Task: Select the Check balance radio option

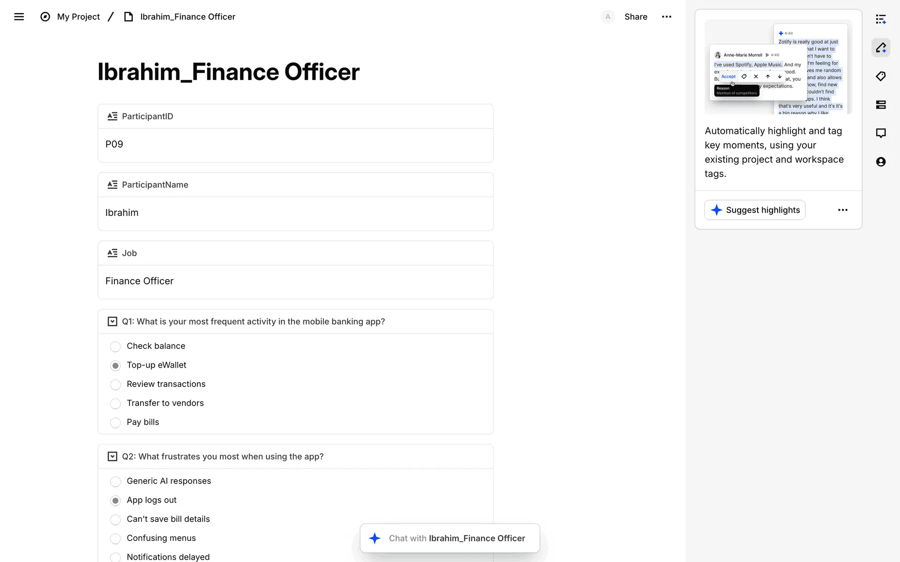Action: tap(115, 347)
